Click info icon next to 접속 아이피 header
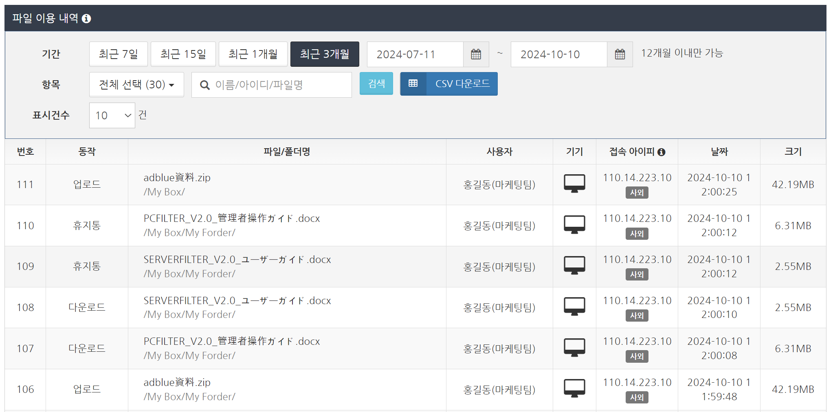Image resolution: width=833 pixels, height=412 pixels. coord(662,152)
